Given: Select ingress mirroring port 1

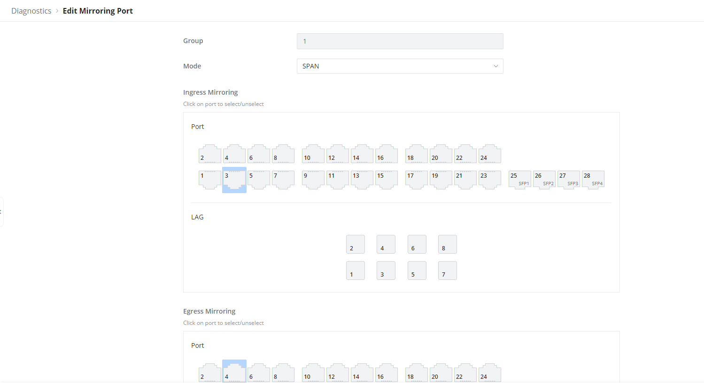Looking at the screenshot, I should click(x=210, y=180).
